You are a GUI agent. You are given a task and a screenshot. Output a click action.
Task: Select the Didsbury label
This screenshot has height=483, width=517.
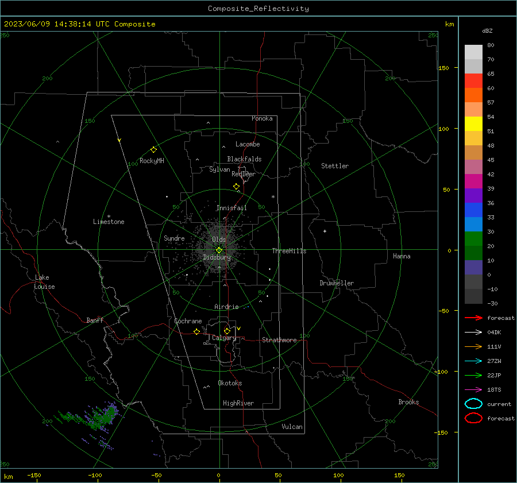point(217,257)
